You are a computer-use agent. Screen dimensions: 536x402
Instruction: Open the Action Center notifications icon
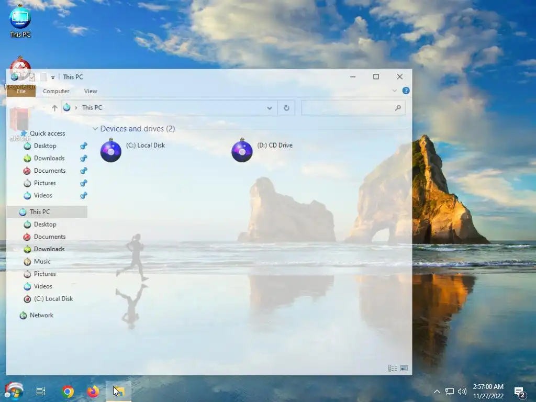[x=520, y=393]
